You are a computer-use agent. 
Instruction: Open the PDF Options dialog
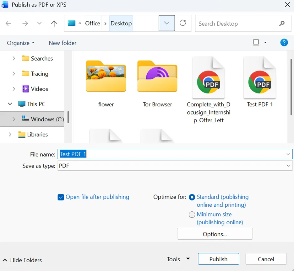point(215,234)
